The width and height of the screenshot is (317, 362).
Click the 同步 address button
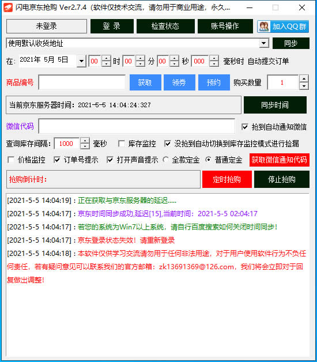(x=291, y=43)
